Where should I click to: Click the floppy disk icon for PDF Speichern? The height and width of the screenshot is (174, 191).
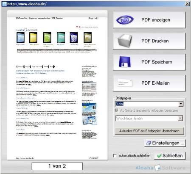[x=125, y=62]
